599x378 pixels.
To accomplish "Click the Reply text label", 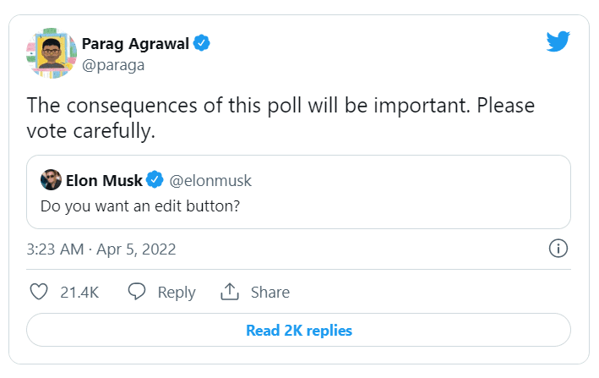I will 177,292.
